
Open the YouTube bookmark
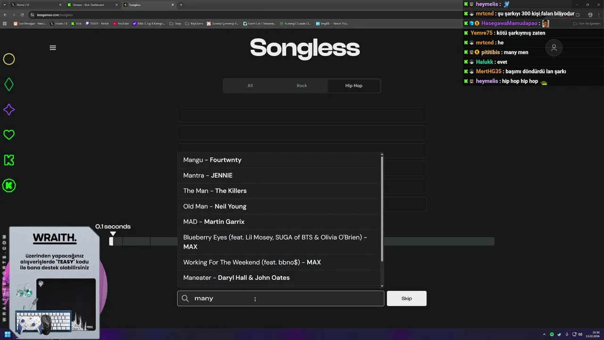point(121,23)
